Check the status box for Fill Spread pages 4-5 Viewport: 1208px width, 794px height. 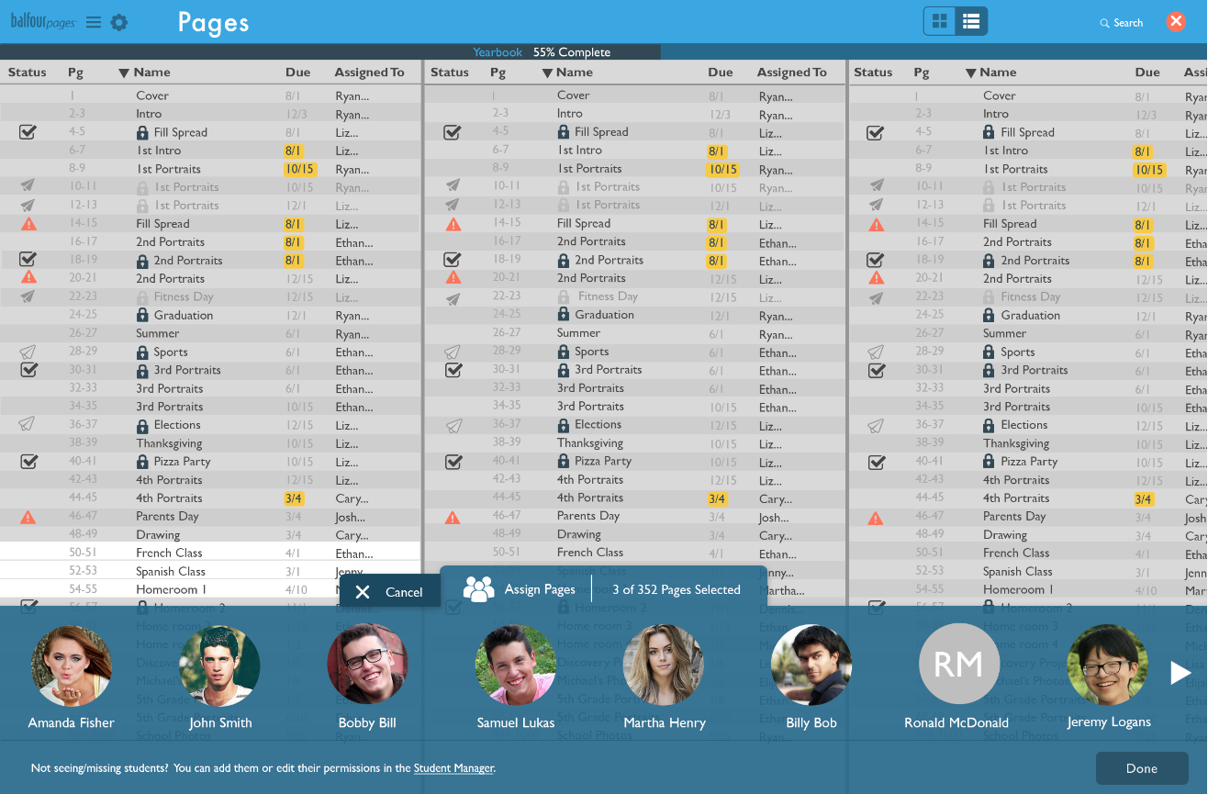[28, 131]
